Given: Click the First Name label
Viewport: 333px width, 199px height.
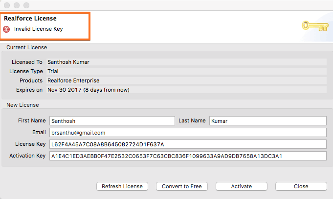Looking at the screenshot, I should click(x=32, y=120).
